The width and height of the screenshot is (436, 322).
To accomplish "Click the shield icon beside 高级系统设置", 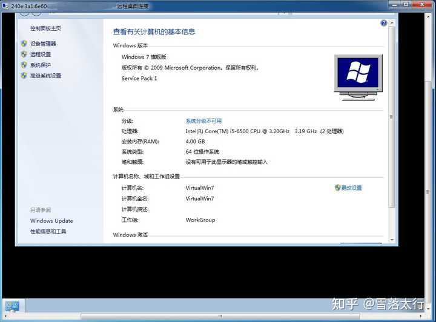I will click(x=24, y=76).
